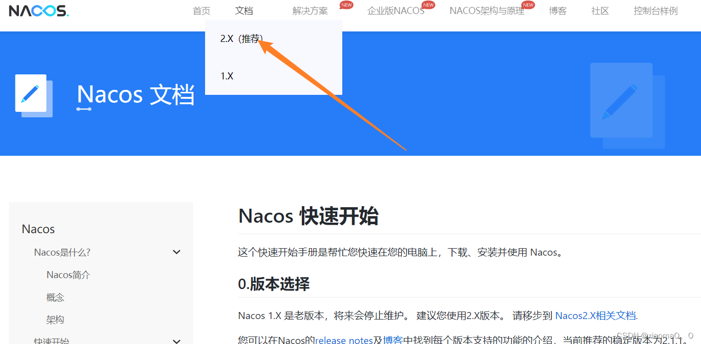Click the Nacos 快速开始 heading
Screen dimensions: 701x344
coord(308,216)
